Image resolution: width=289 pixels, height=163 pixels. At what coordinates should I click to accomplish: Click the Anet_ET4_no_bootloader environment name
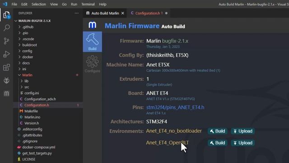click(x=174, y=131)
